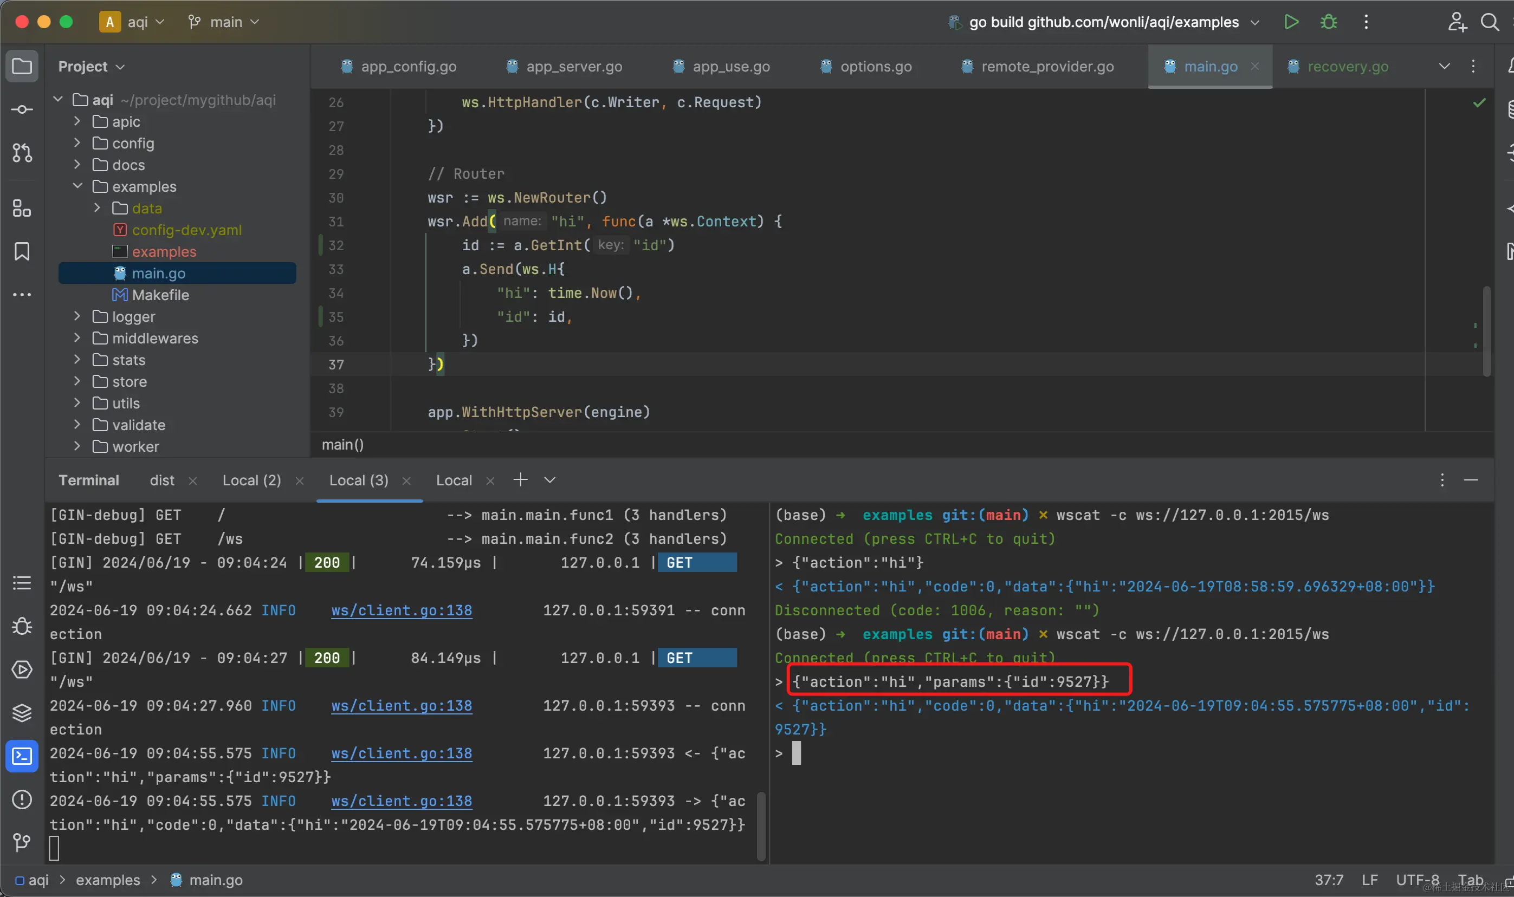Open the Commit tool window icon
Image resolution: width=1514 pixels, height=897 pixels.
coord(22,109)
